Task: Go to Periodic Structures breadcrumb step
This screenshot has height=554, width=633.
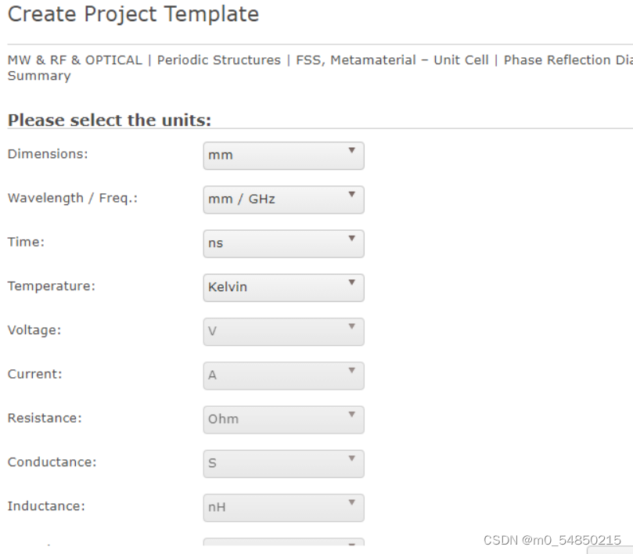Action: coord(218,60)
